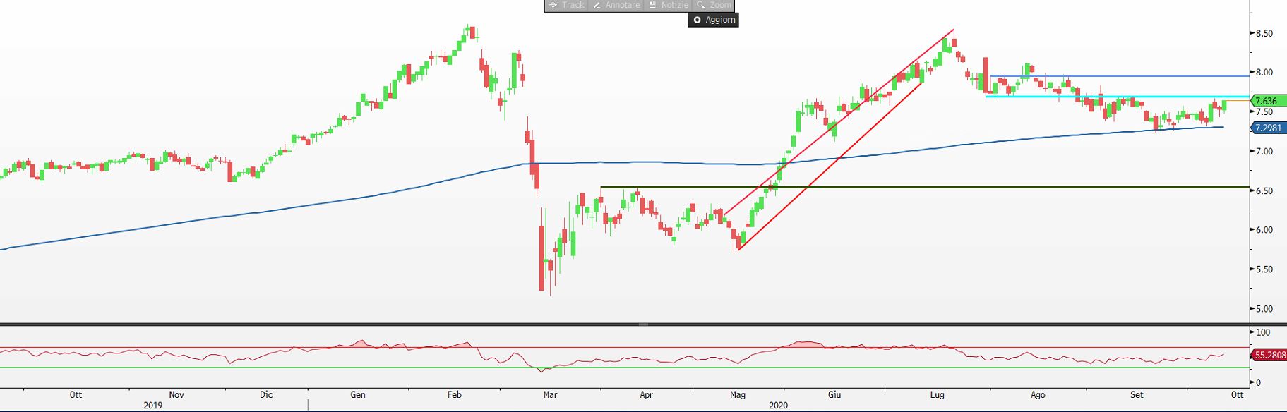Screen dimensions: 1287x412
Task: Click the 6.50 price axis label
Action: point(1263,191)
